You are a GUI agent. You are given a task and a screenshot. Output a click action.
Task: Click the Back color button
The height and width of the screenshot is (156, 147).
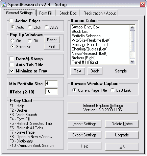click(95, 71)
